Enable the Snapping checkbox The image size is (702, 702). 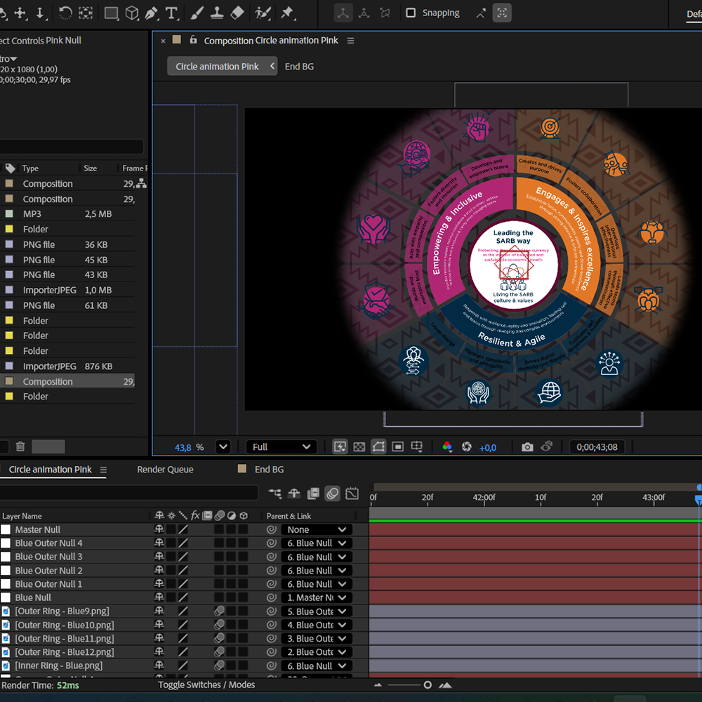pos(411,13)
